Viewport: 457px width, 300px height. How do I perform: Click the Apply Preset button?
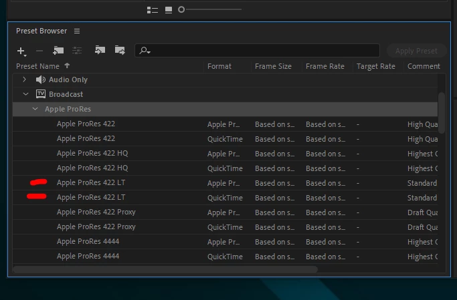[x=416, y=51]
